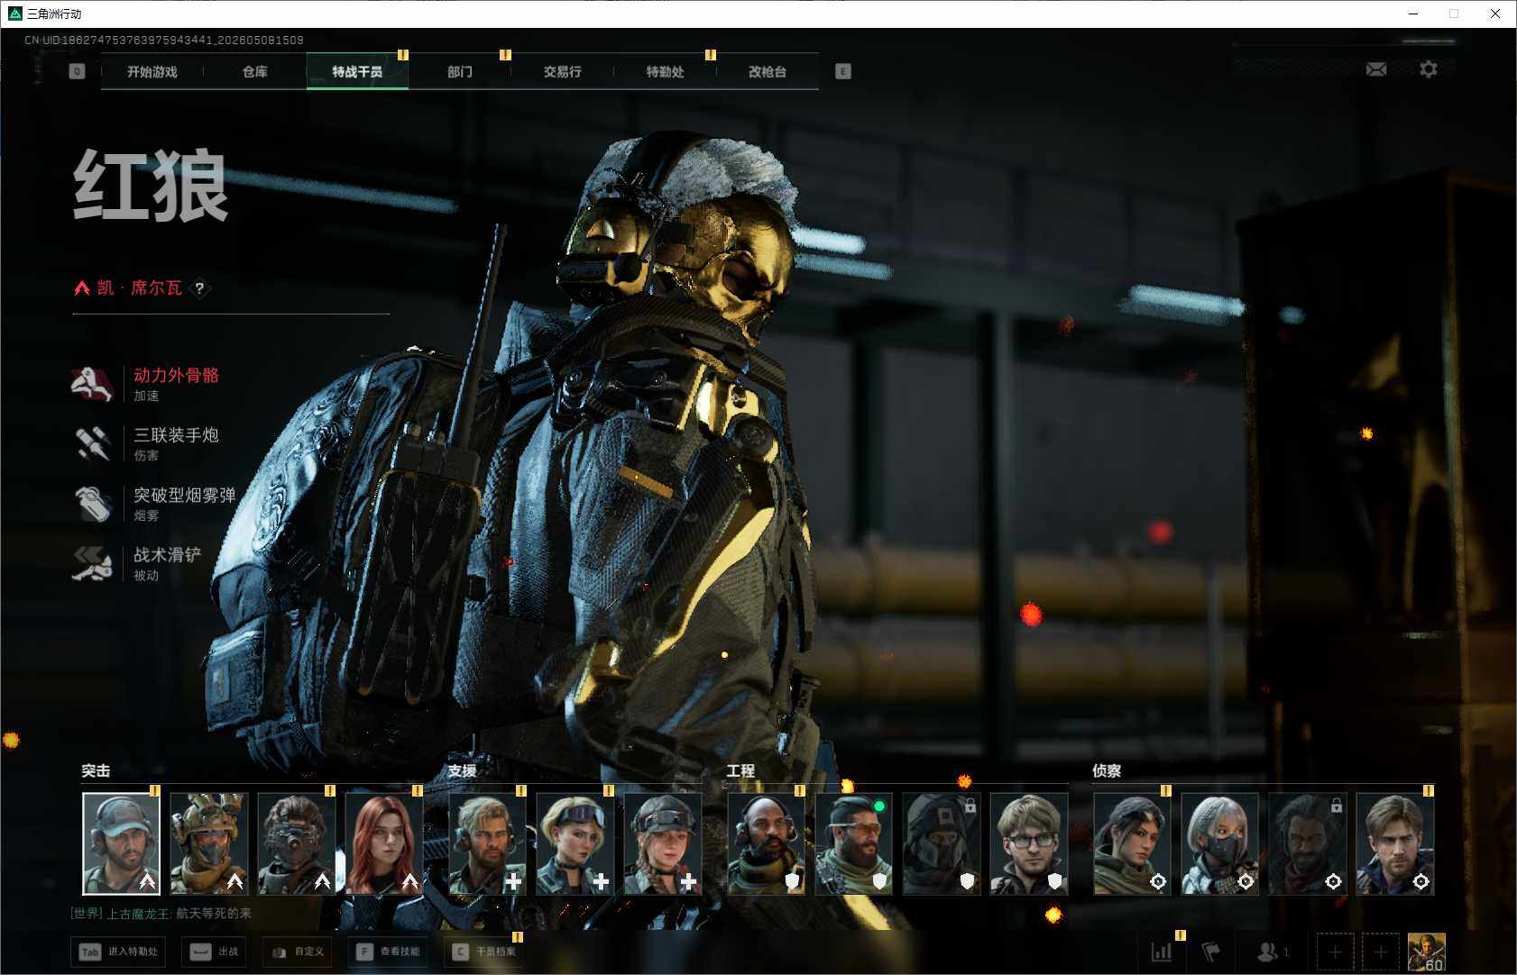Screen dimensions: 1517x975
Task: Add a teammate in the first plus slot
Action: tap(1336, 952)
